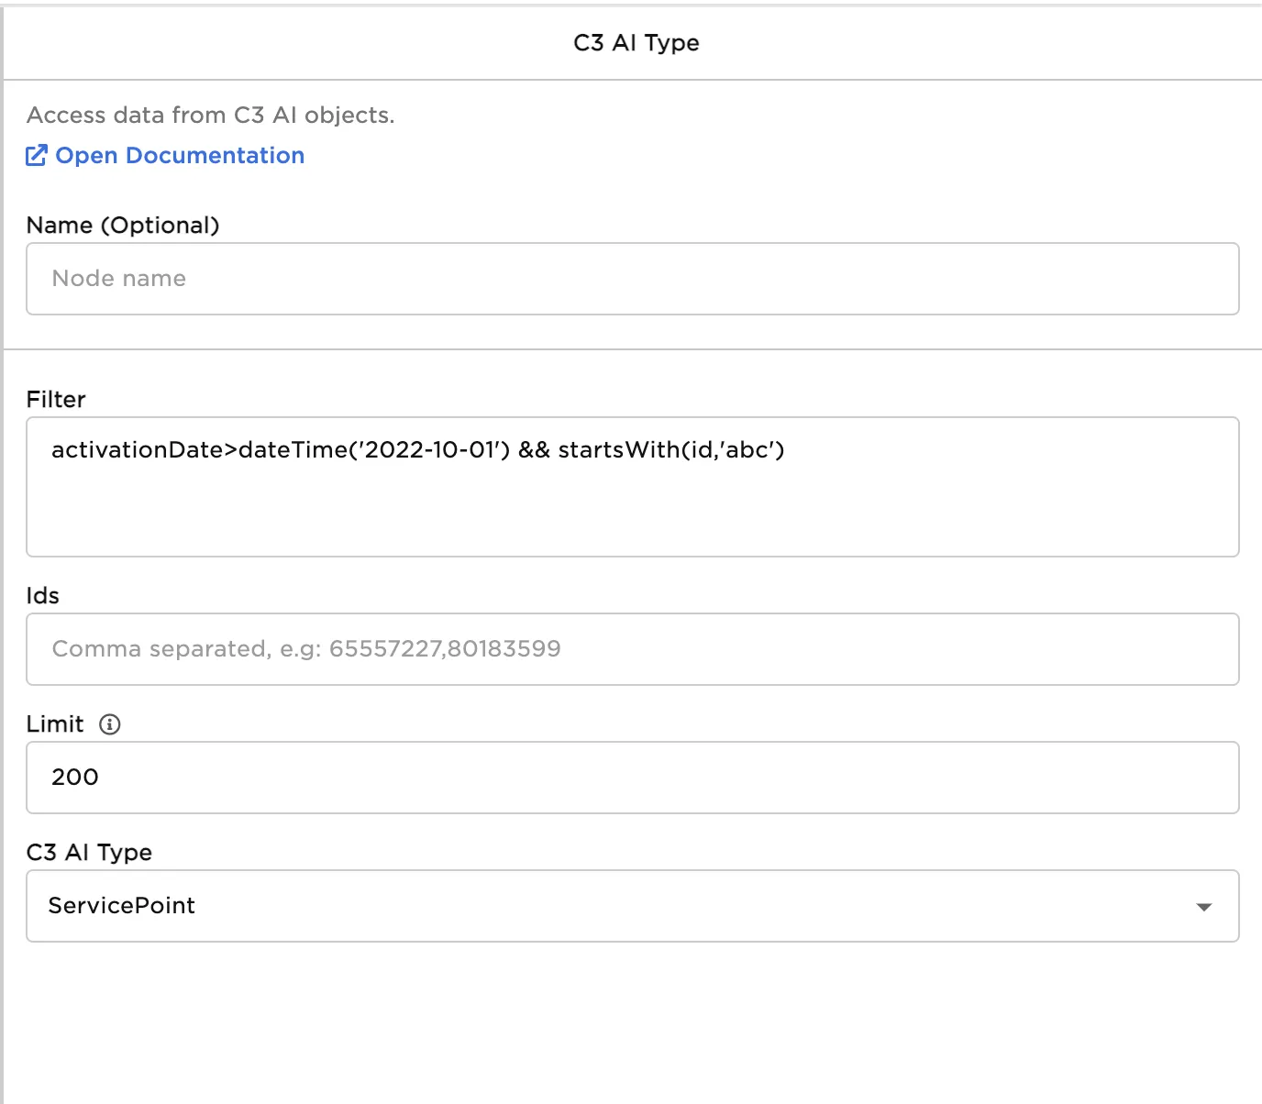Click the dateTime('2022-10-01') part of filter

click(373, 450)
